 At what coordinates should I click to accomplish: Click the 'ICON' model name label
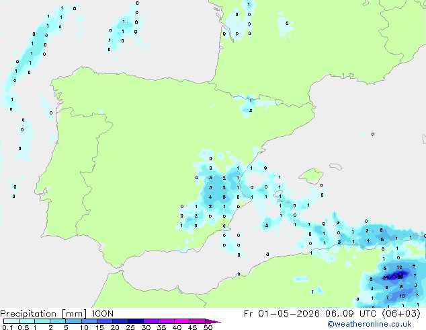pos(103,314)
